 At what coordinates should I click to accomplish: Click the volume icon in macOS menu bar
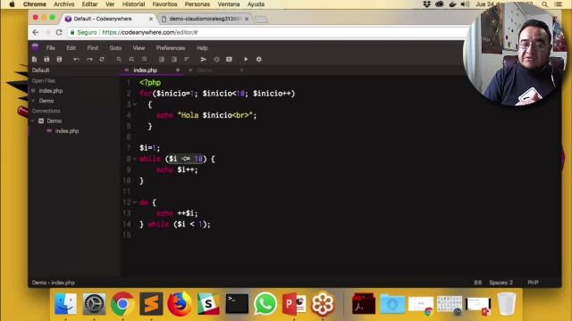(x=465, y=4)
